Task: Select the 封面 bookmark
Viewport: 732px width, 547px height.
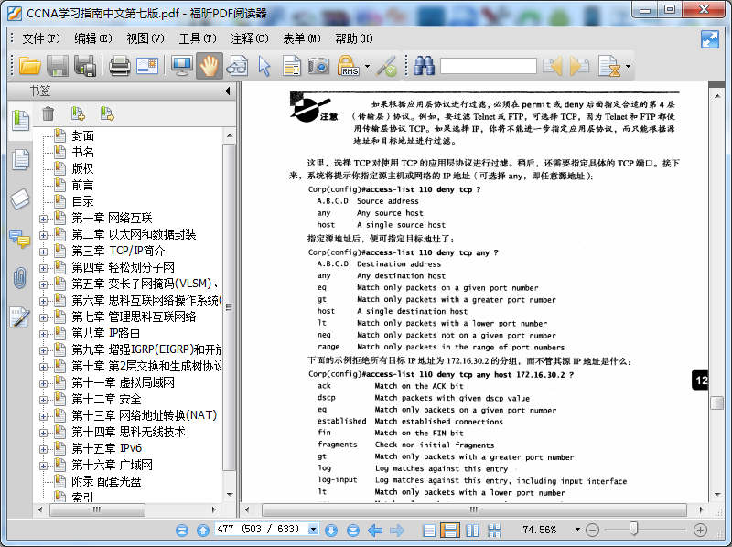Action: [x=83, y=135]
